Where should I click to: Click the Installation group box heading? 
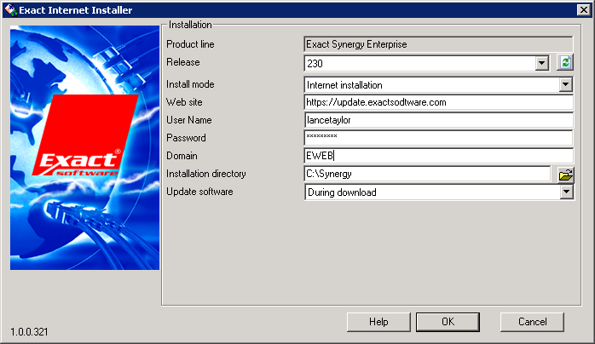pos(190,26)
